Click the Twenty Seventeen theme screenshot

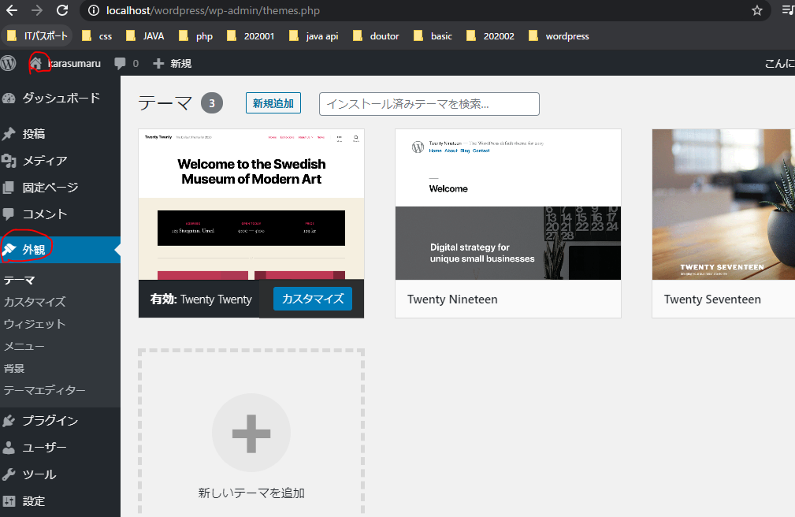click(723, 204)
